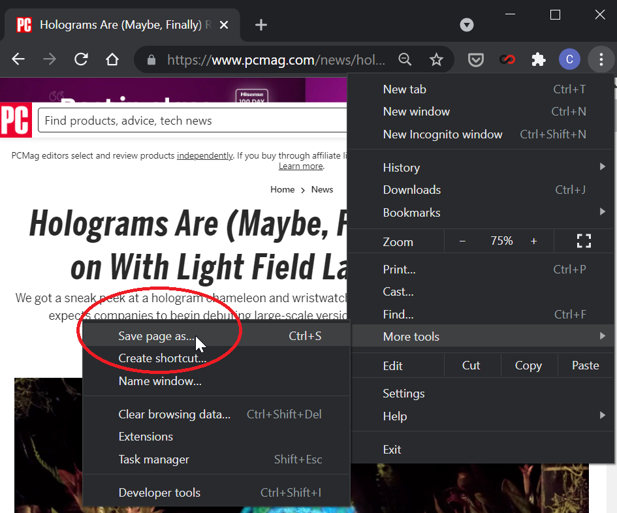Click the article hero image
Screen dimensions: 617x513
[48, 444]
